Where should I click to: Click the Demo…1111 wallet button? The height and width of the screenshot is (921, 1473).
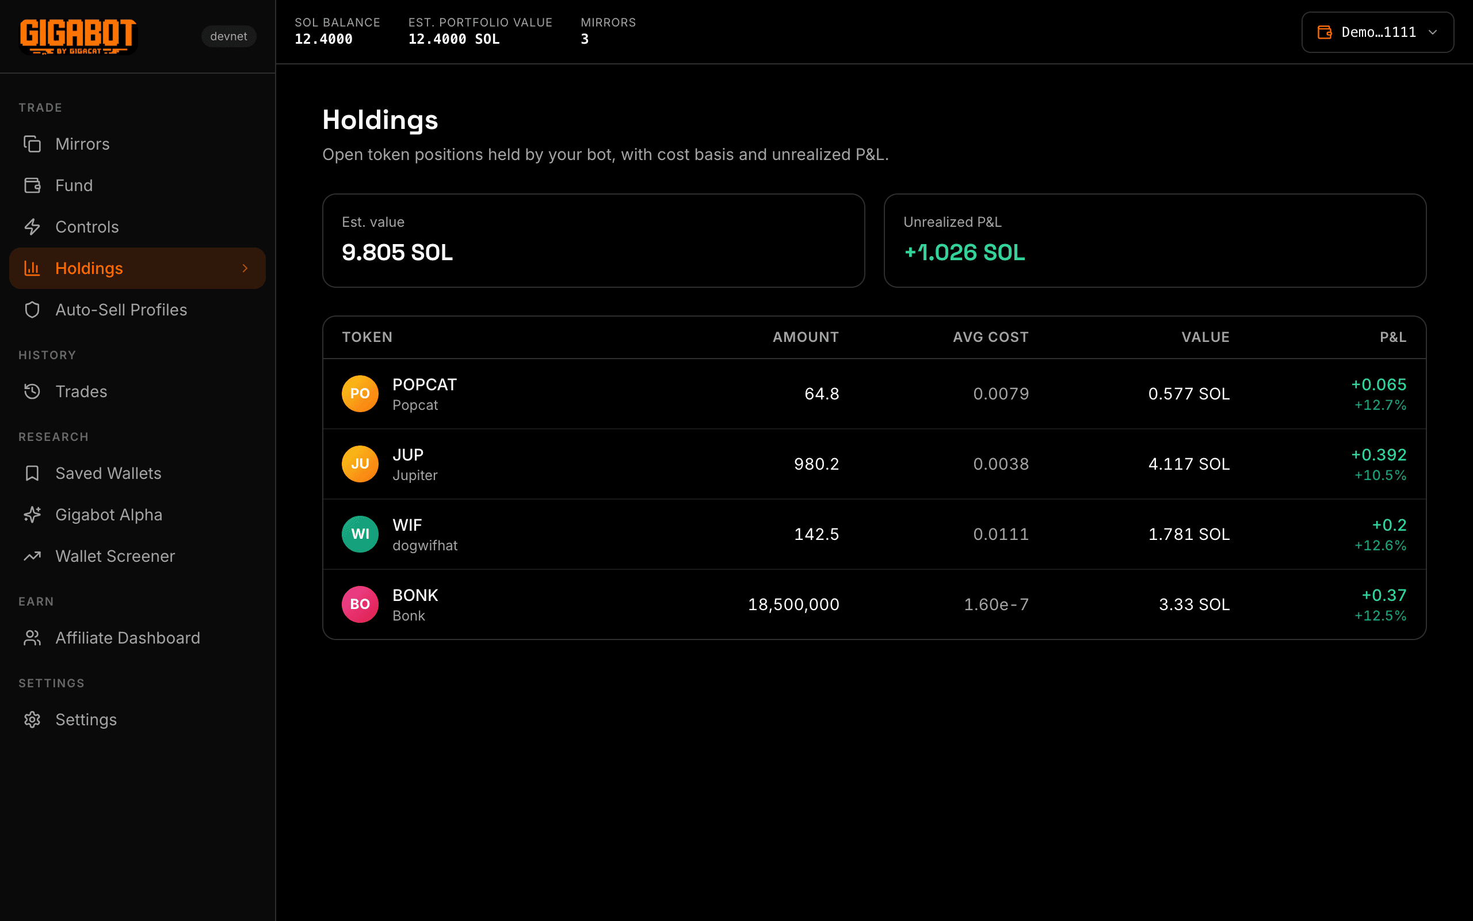click(1377, 32)
